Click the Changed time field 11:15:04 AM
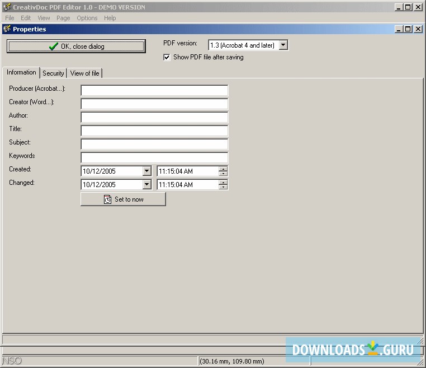The width and height of the screenshot is (426, 368). 188,184
